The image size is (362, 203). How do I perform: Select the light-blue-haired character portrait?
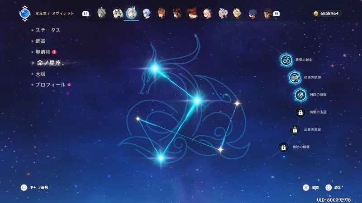(x=146, y=14)
